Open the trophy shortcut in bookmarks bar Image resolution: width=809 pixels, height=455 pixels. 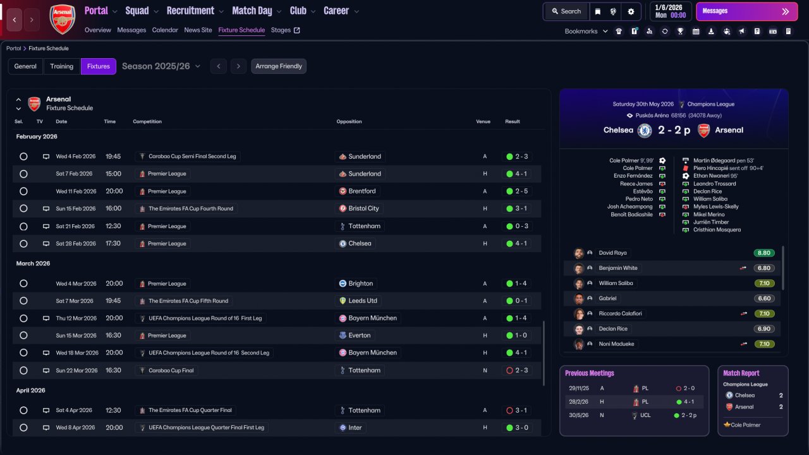[680, 31]
